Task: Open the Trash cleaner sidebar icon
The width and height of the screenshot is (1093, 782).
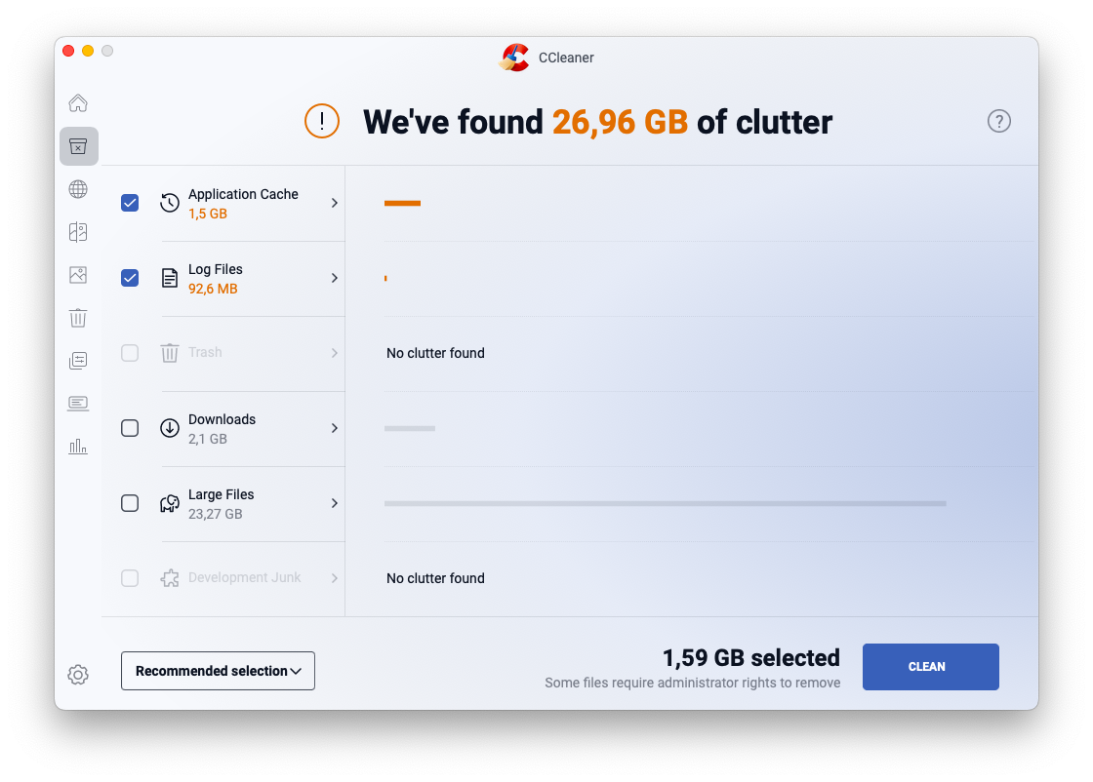Action: [78, 317]
